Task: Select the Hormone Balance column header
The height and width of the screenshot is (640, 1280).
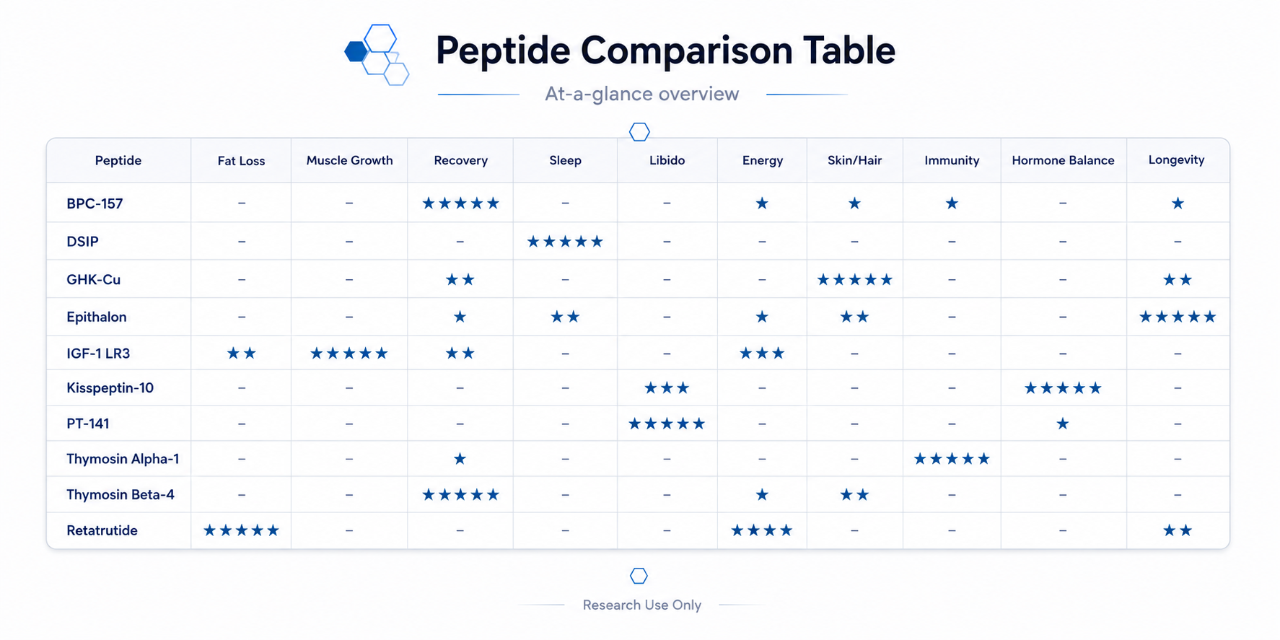Action: (x=1063, y=160)
